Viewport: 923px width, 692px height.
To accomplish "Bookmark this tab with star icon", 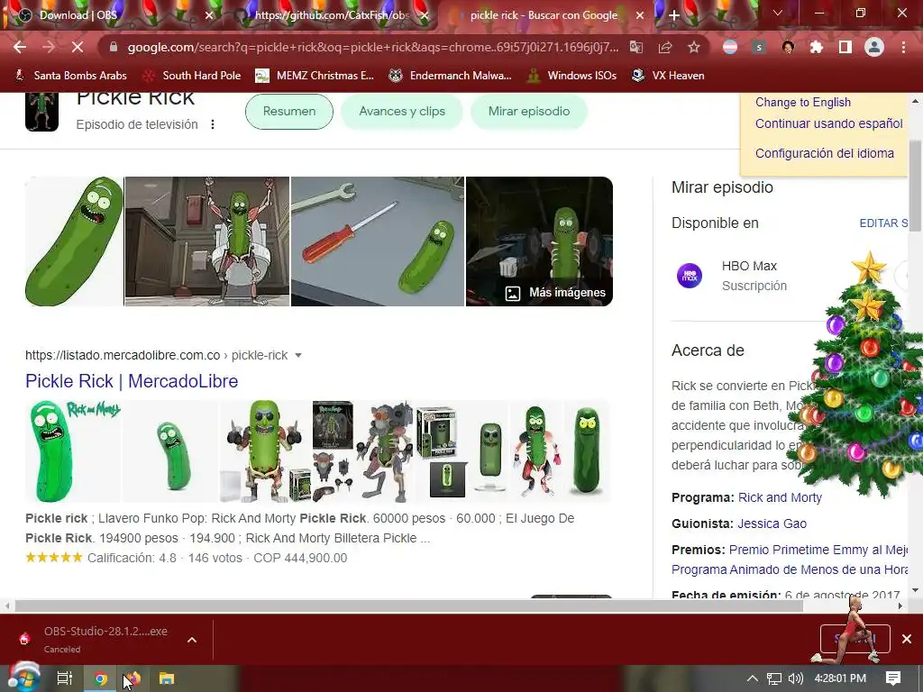I will pyautogui.click(x=694, y=47).
